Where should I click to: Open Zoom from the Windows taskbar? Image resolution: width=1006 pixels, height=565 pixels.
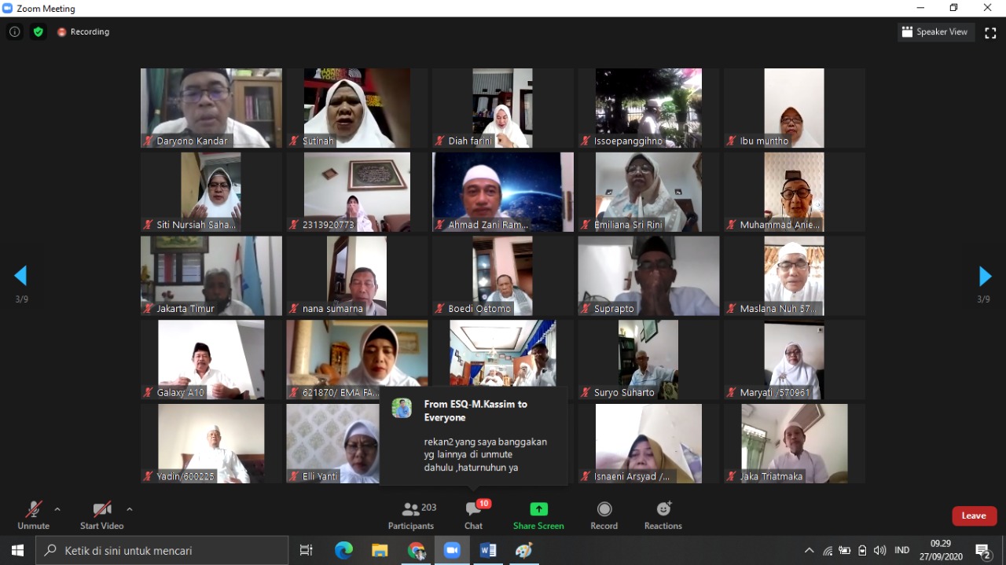(451, 550)
